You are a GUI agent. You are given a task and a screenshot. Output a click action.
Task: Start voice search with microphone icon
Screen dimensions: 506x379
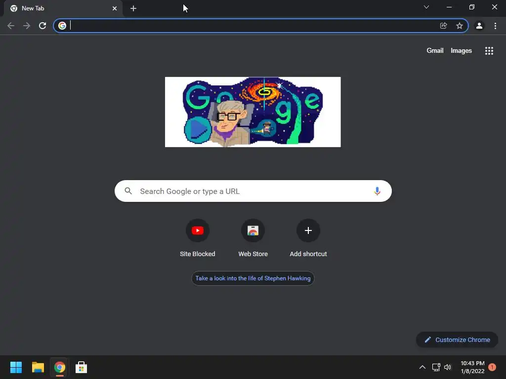(377, 191)
